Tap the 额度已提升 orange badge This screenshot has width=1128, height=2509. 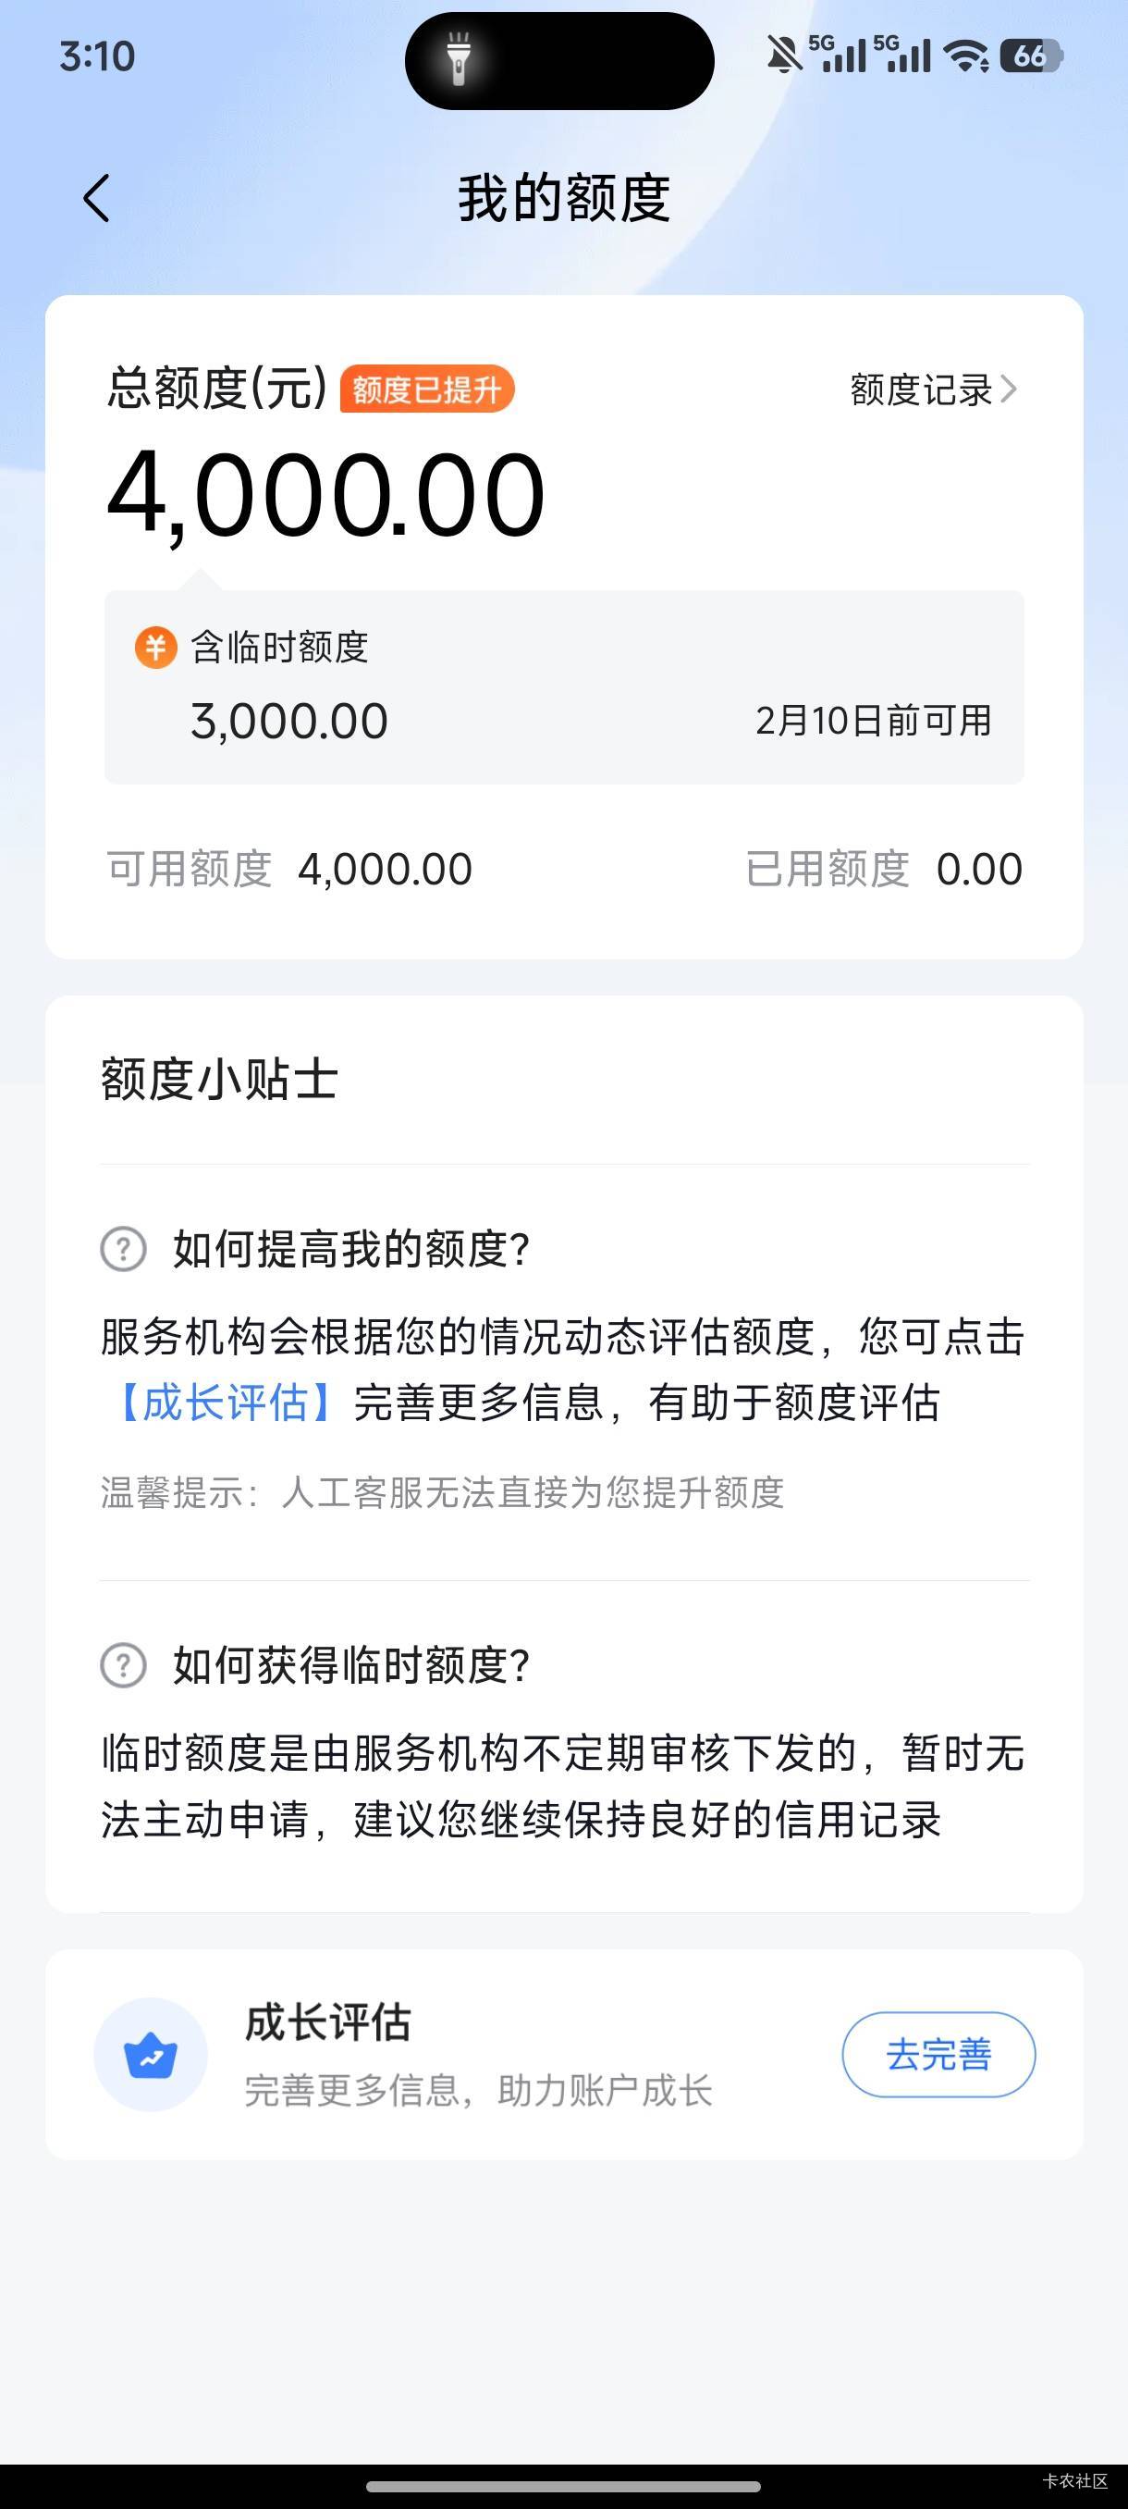[x=426, y=389]
